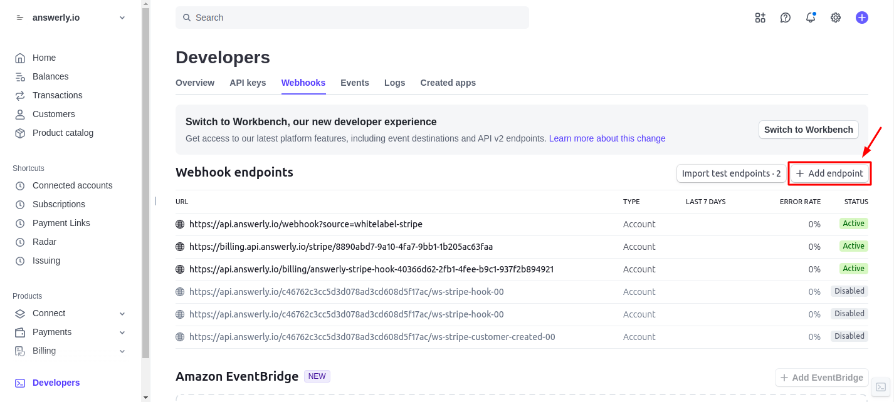Click the URL column header
This screenshot has width=894, height=402.
coord(182,202)
